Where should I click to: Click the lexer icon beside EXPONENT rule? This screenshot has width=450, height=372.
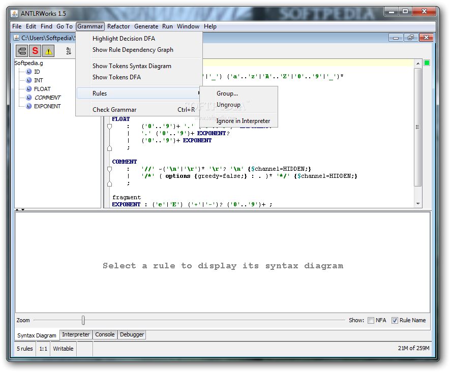28,106
